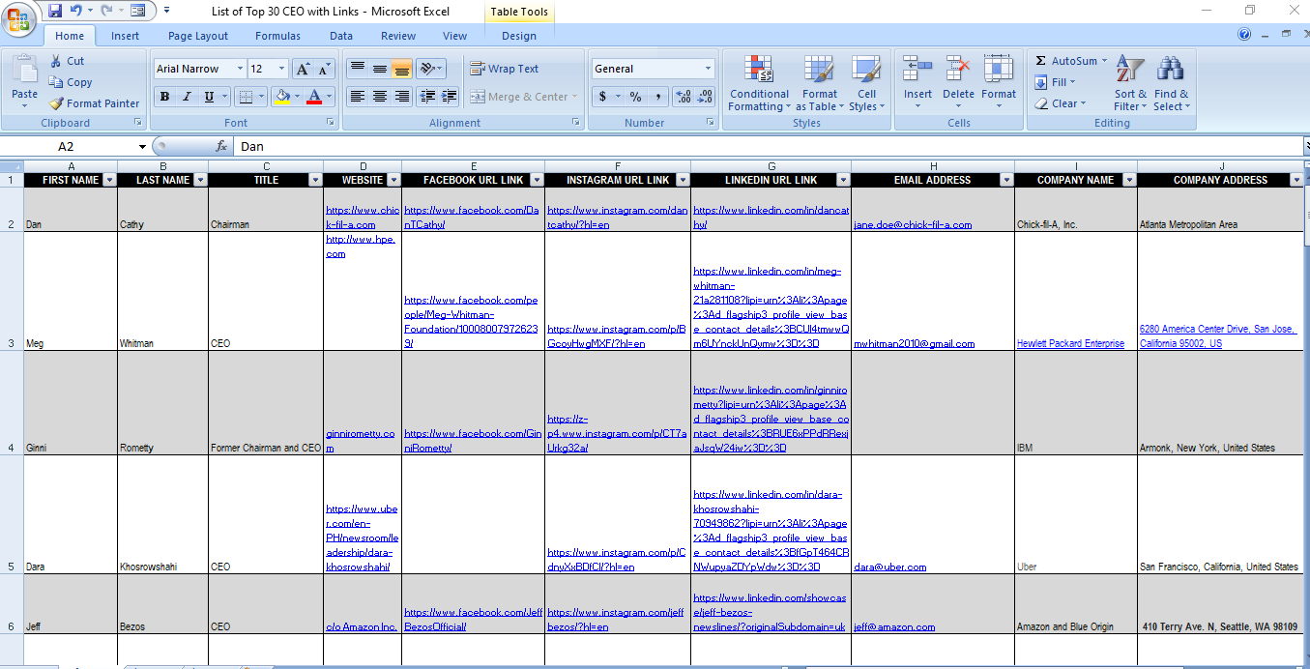The width and height of the screenshot is (1310, 669).
Task: Enable Wrap Text
Action: click(505, 69)
